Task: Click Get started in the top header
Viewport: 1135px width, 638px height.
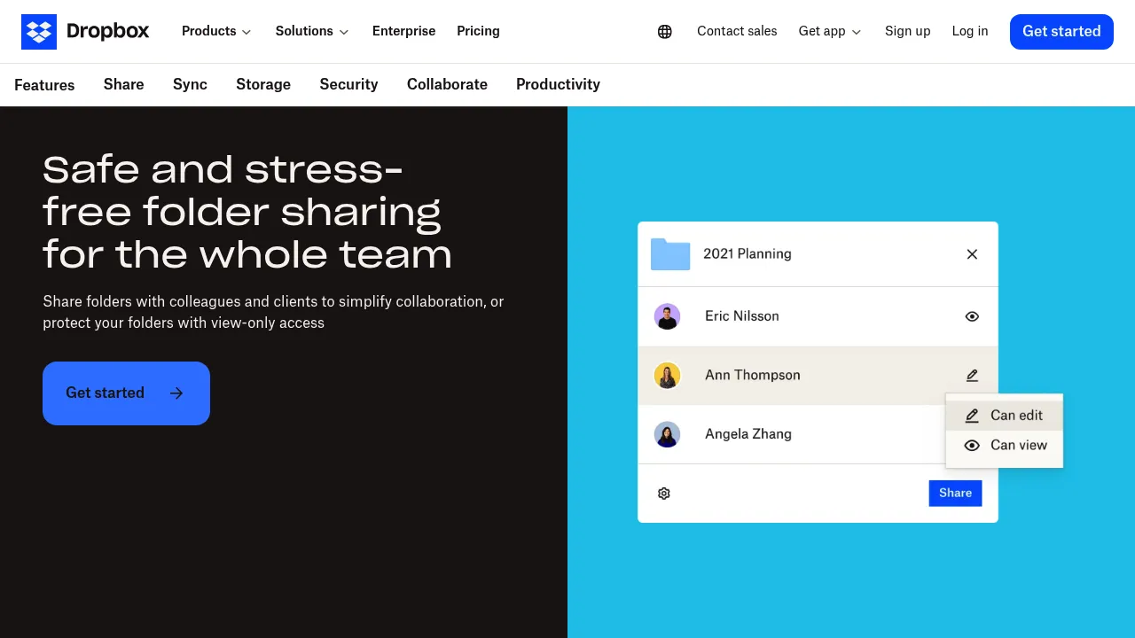Action: click(x=1061, y=32)
